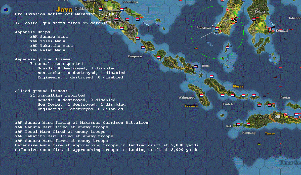Image resolution: width=301 pixels, height=175 pixels.
Task: Click the red ship on the green circle edge
Action: click(x=196, y=48)
